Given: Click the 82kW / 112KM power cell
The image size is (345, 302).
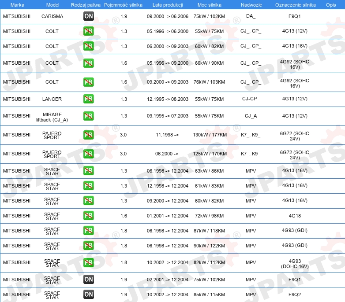Looking at the screenshot, I should tap(209, 262).
